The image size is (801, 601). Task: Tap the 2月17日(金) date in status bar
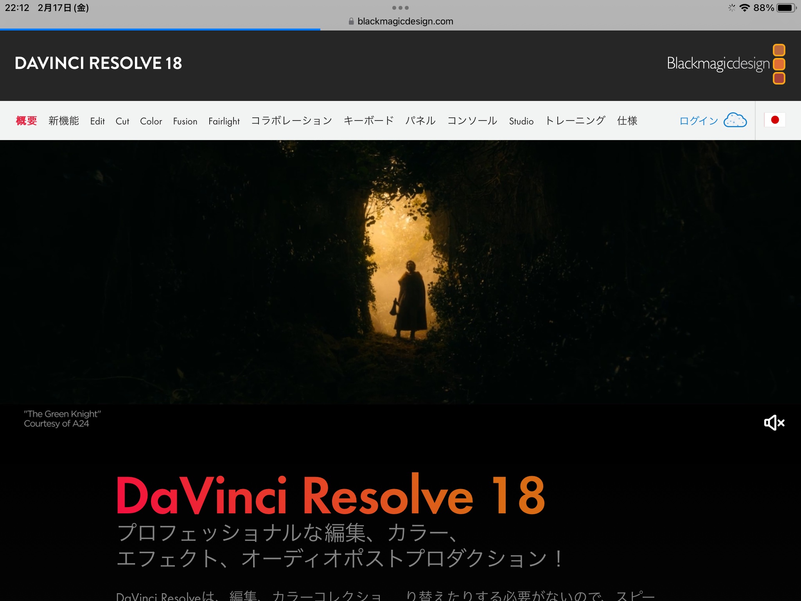click(x=63, y=8)
